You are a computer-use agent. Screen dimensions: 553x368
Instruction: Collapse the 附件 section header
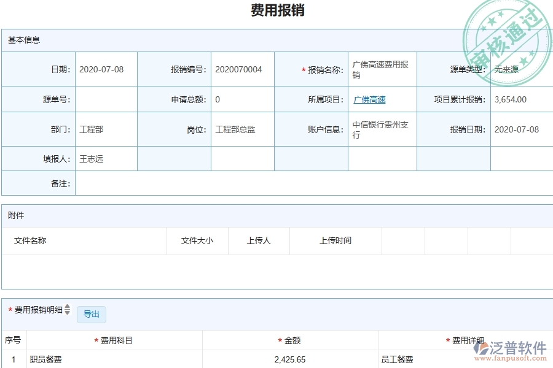pyautogui.click(x=14, y=215)
